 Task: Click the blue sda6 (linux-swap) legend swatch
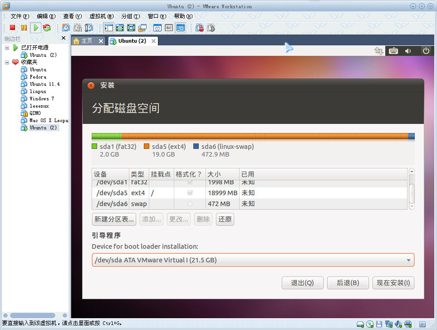point(196,146)
